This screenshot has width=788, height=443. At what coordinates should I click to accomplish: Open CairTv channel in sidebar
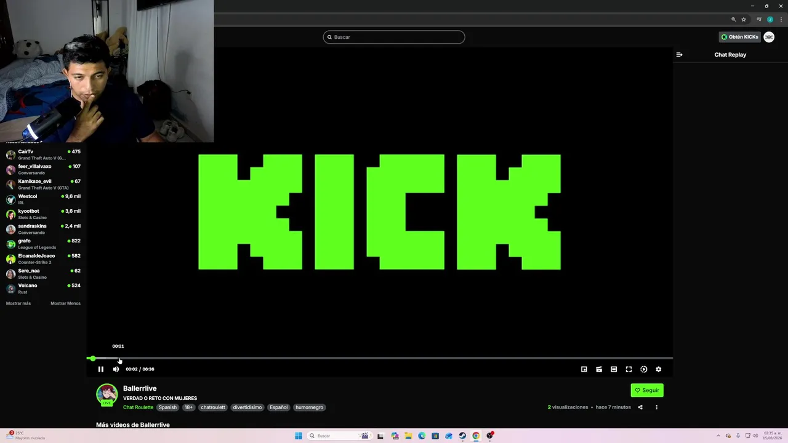click(43, 154)
